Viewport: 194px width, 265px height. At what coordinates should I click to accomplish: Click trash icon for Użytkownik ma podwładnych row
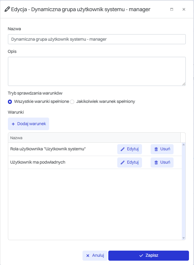pos(156,163)
